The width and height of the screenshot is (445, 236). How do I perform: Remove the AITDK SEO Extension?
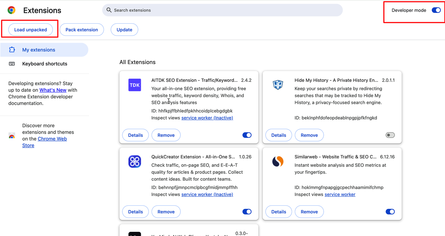(x=166, y=135)
